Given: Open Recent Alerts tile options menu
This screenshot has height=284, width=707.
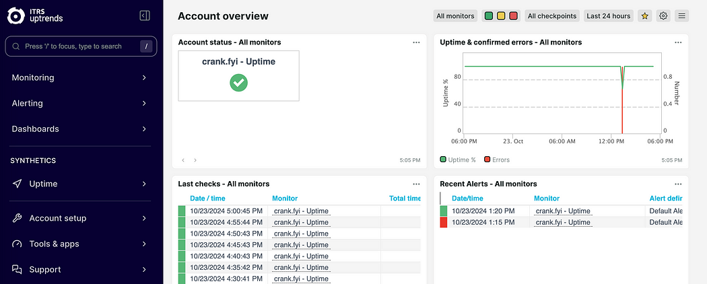Looking at the screenshot, I should coord(678,184).
